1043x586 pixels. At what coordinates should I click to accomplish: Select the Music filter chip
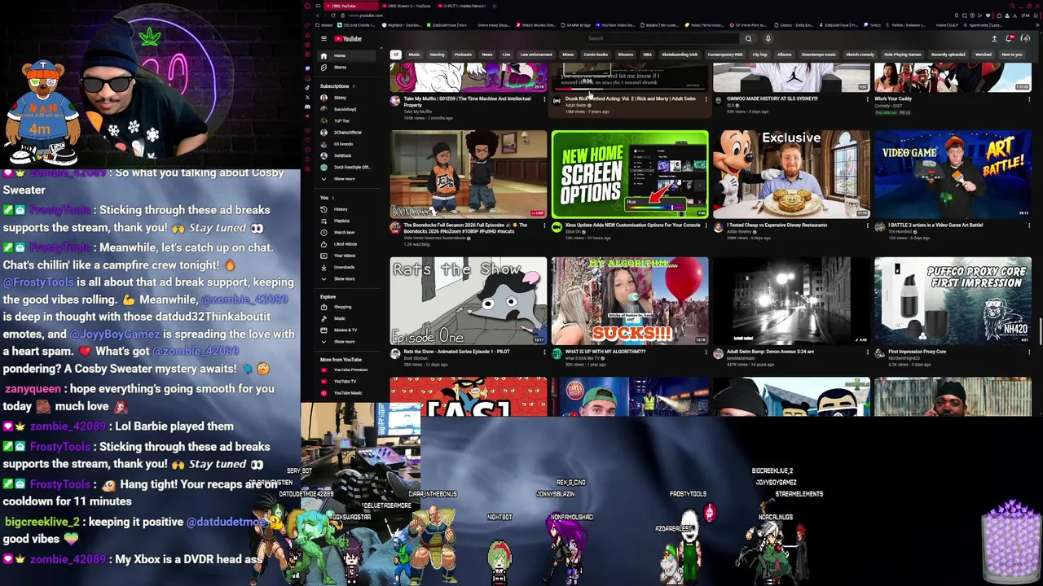pos(414,55)
